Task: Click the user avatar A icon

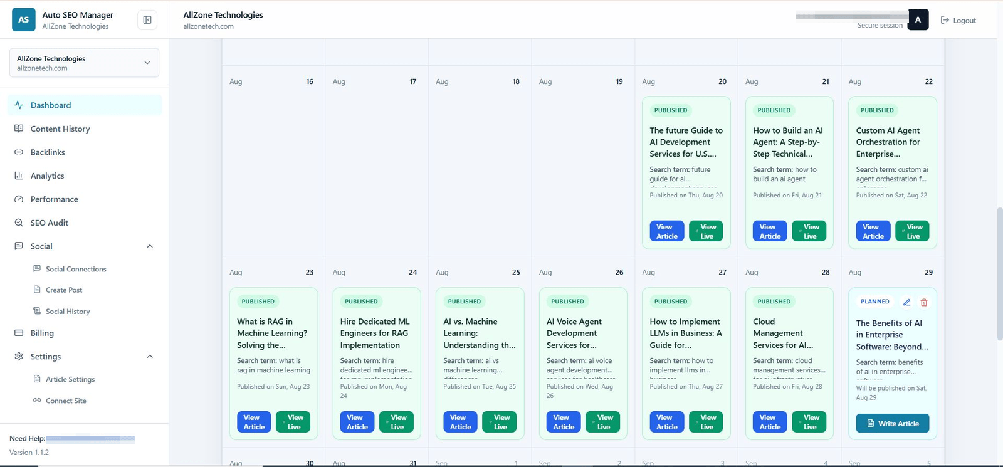Action: coord(918,19)
